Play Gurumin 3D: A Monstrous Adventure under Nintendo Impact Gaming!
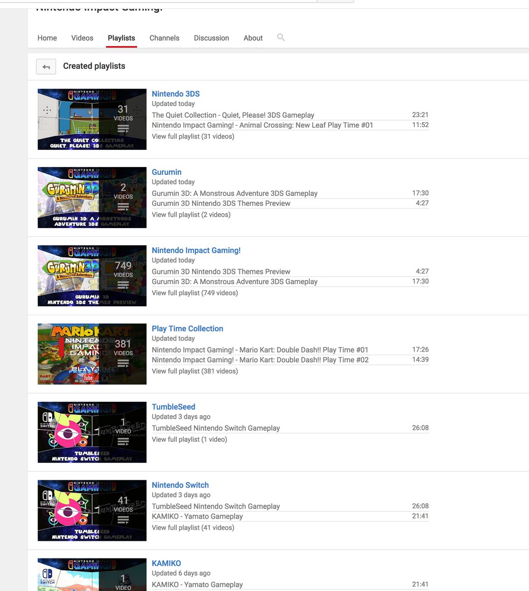 click(234, 282)
